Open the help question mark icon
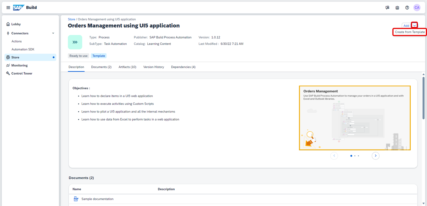The image size is (427, 206). [407, 8]
